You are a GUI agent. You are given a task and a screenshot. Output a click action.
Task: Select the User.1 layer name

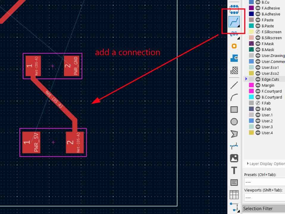tap(267, 115)
